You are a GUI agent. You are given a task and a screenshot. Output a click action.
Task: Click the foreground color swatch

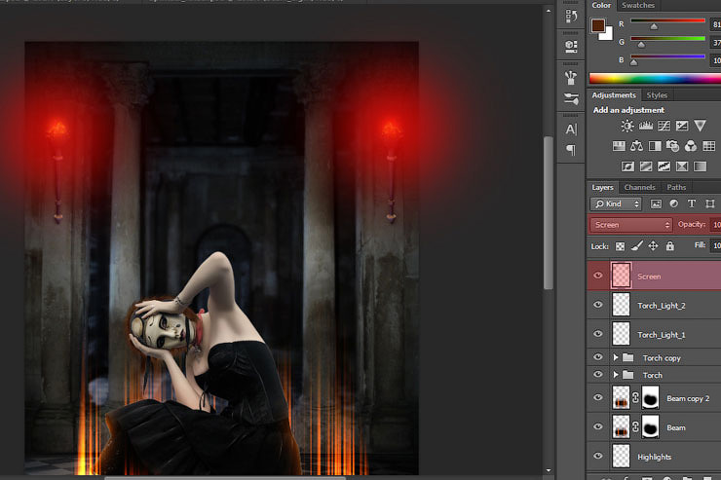(597, 24)
